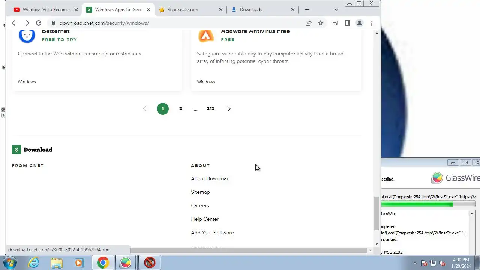The width and height of the screenshot is (480, 270).
Task: Open the blocked-sign taskbar app
Action: 149,262
